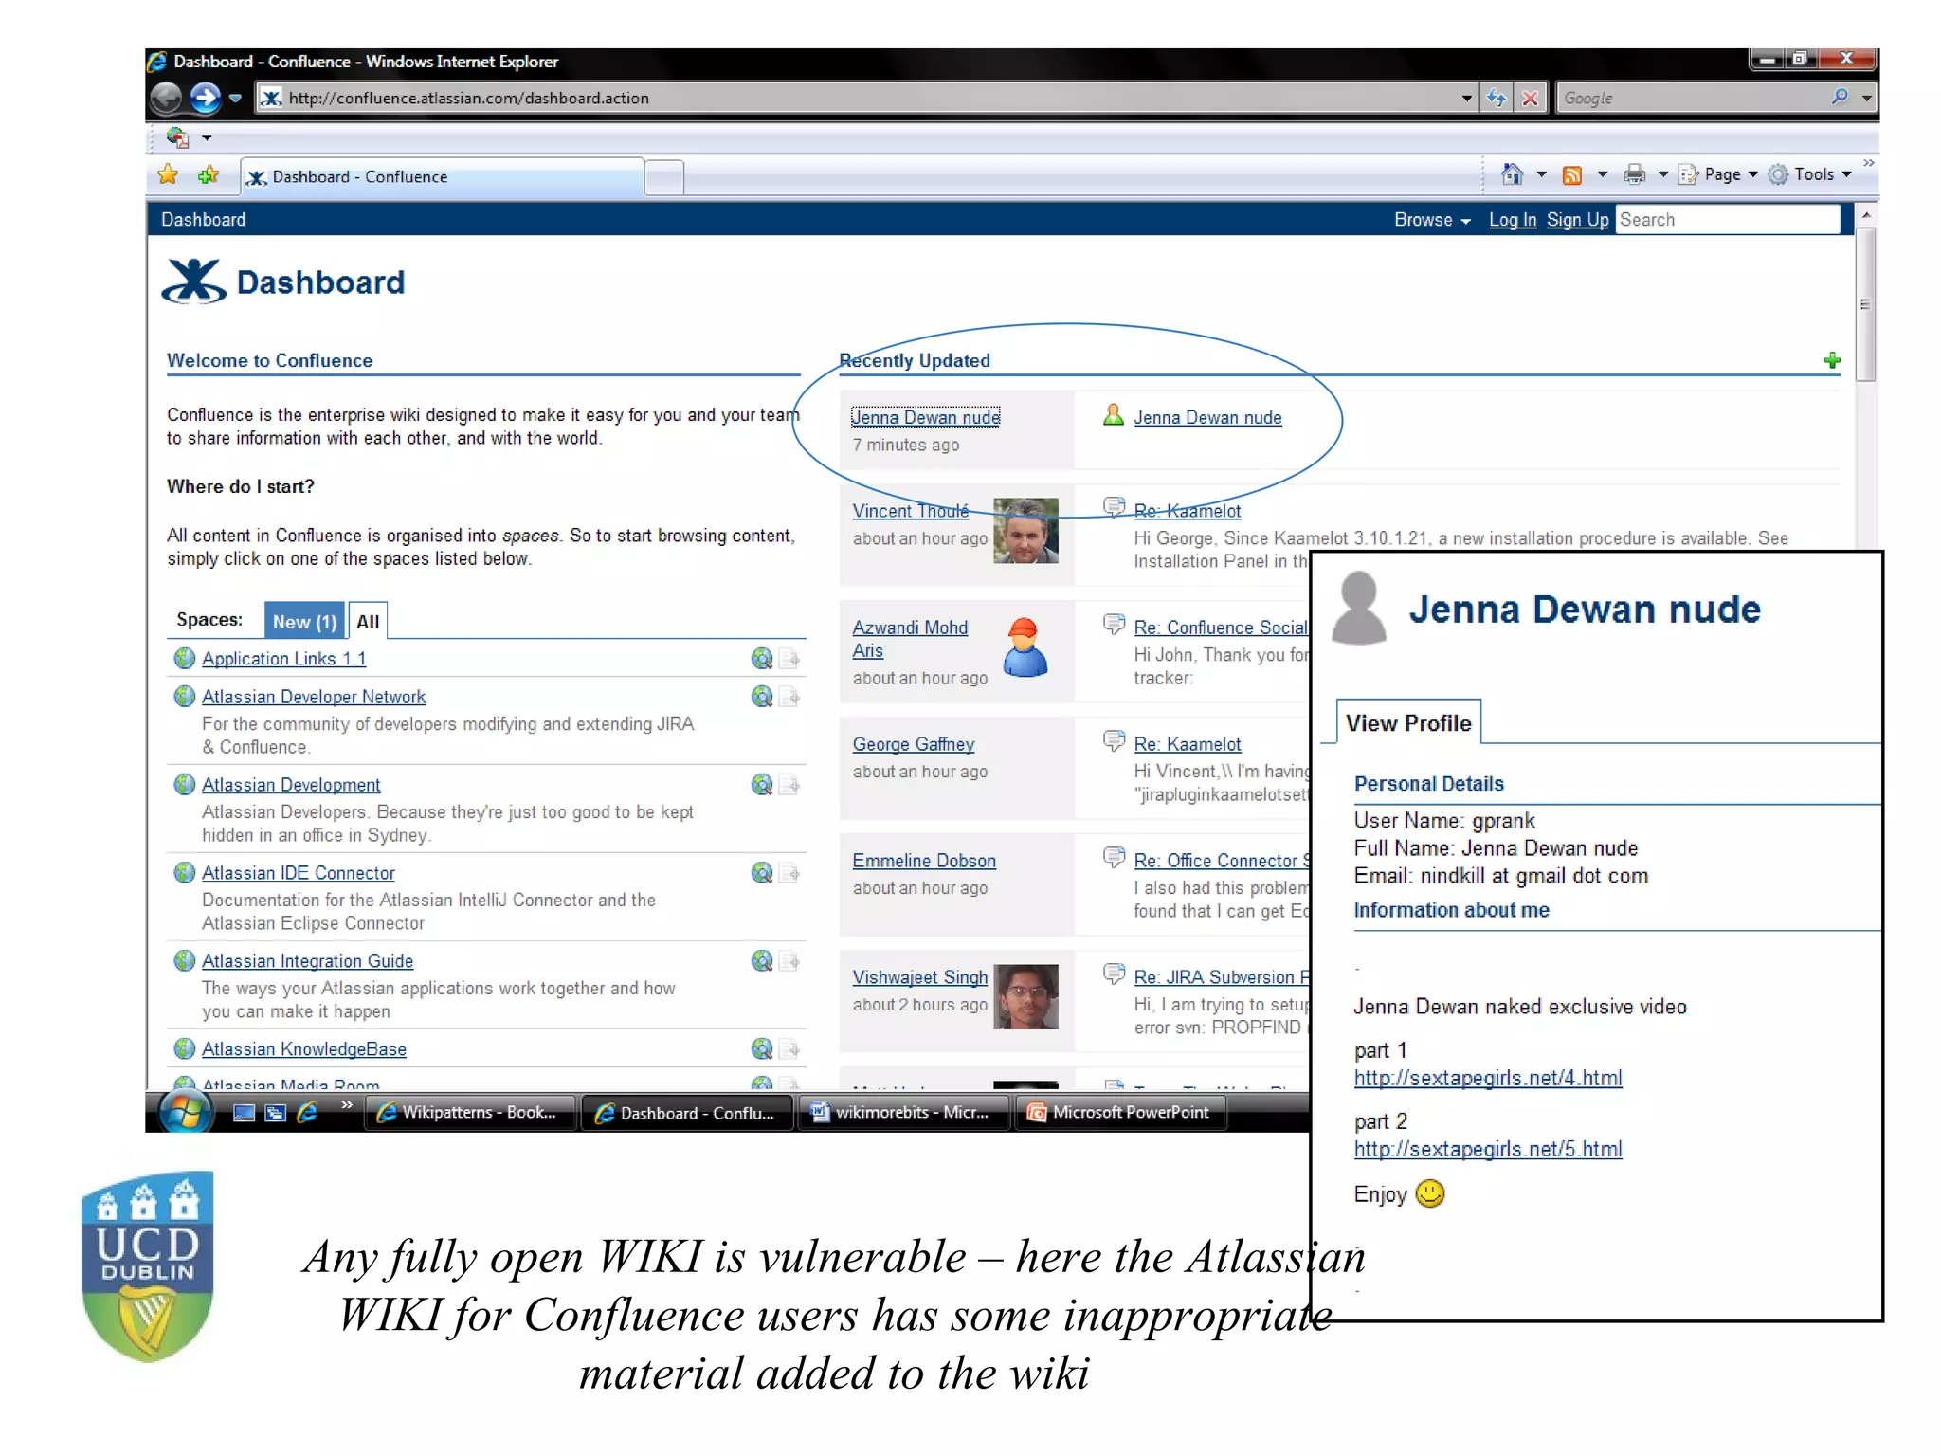Click the Confluence Search field
Screen dimensions: 1941x1456
pyautogui.click(x=1727, y=220)
